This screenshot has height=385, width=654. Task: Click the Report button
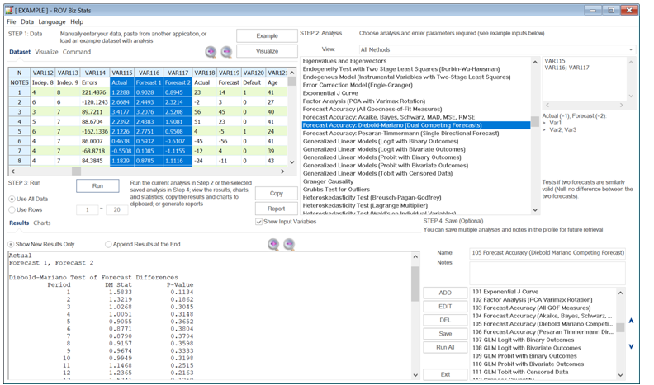[x=276, y=209]
